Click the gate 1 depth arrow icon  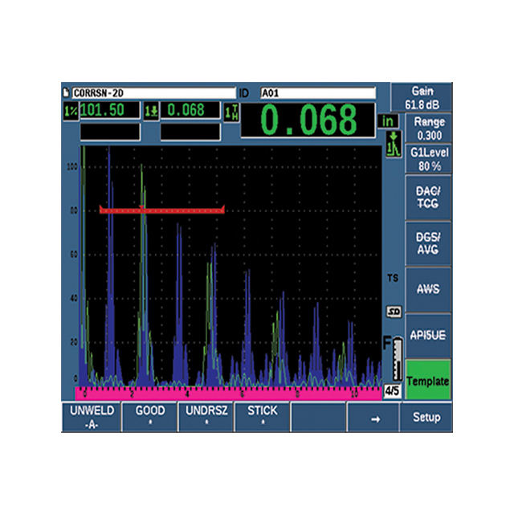[151, 111]
